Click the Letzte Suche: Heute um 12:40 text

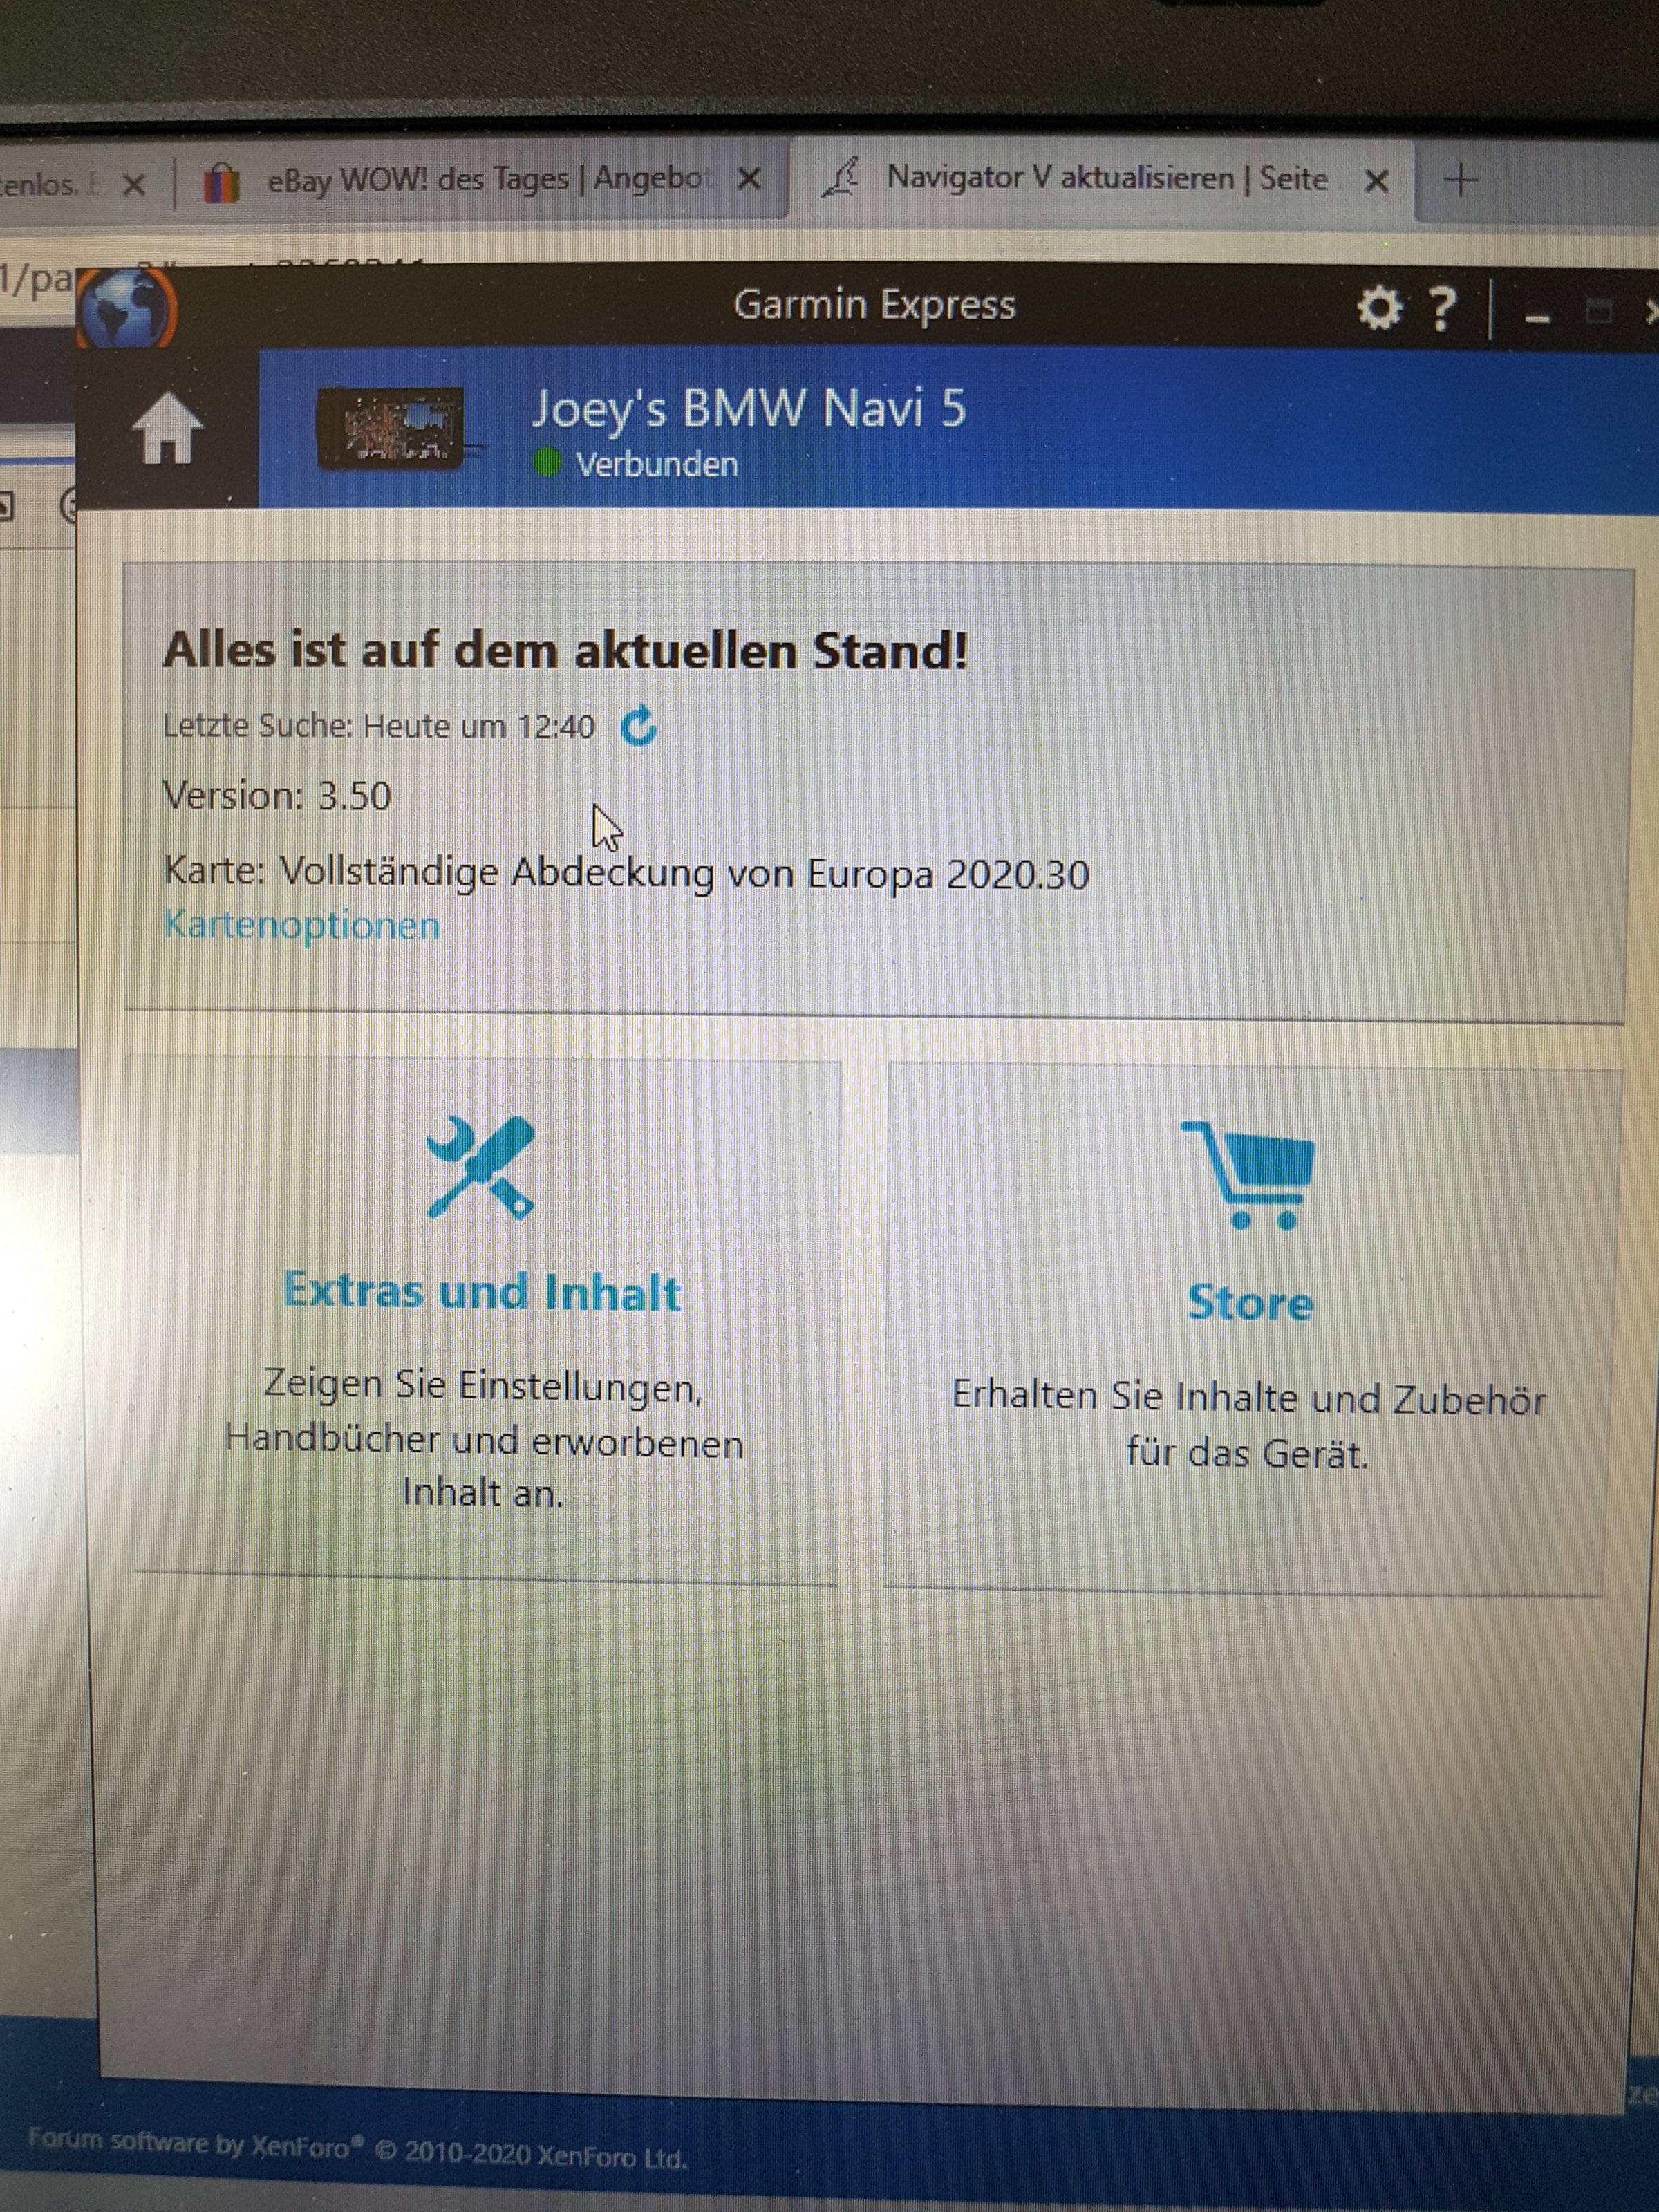pyautogui.click(x=379, y=726)
